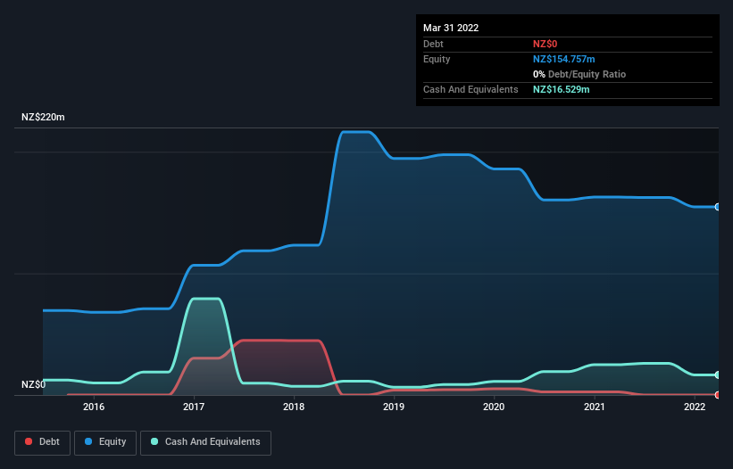
Task: Select the 2019 x-axis label
Action: pyautogui.click(x=394, y=407)
